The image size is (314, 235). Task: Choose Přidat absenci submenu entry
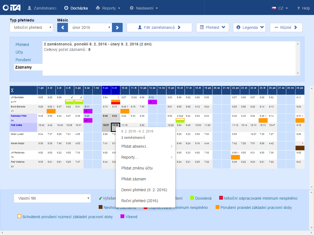pyautogui.click(x=135, y=146)
